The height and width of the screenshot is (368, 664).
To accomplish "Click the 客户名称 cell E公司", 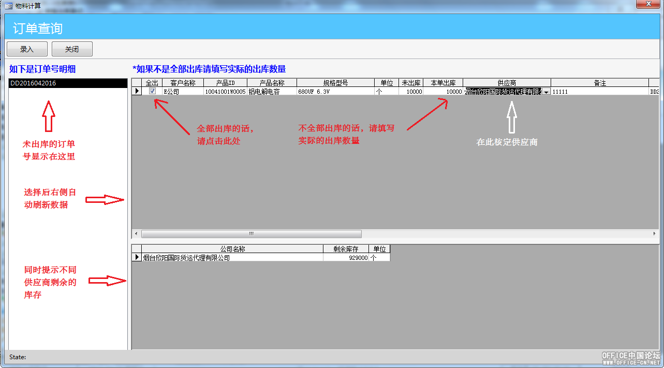I will 183,92.
